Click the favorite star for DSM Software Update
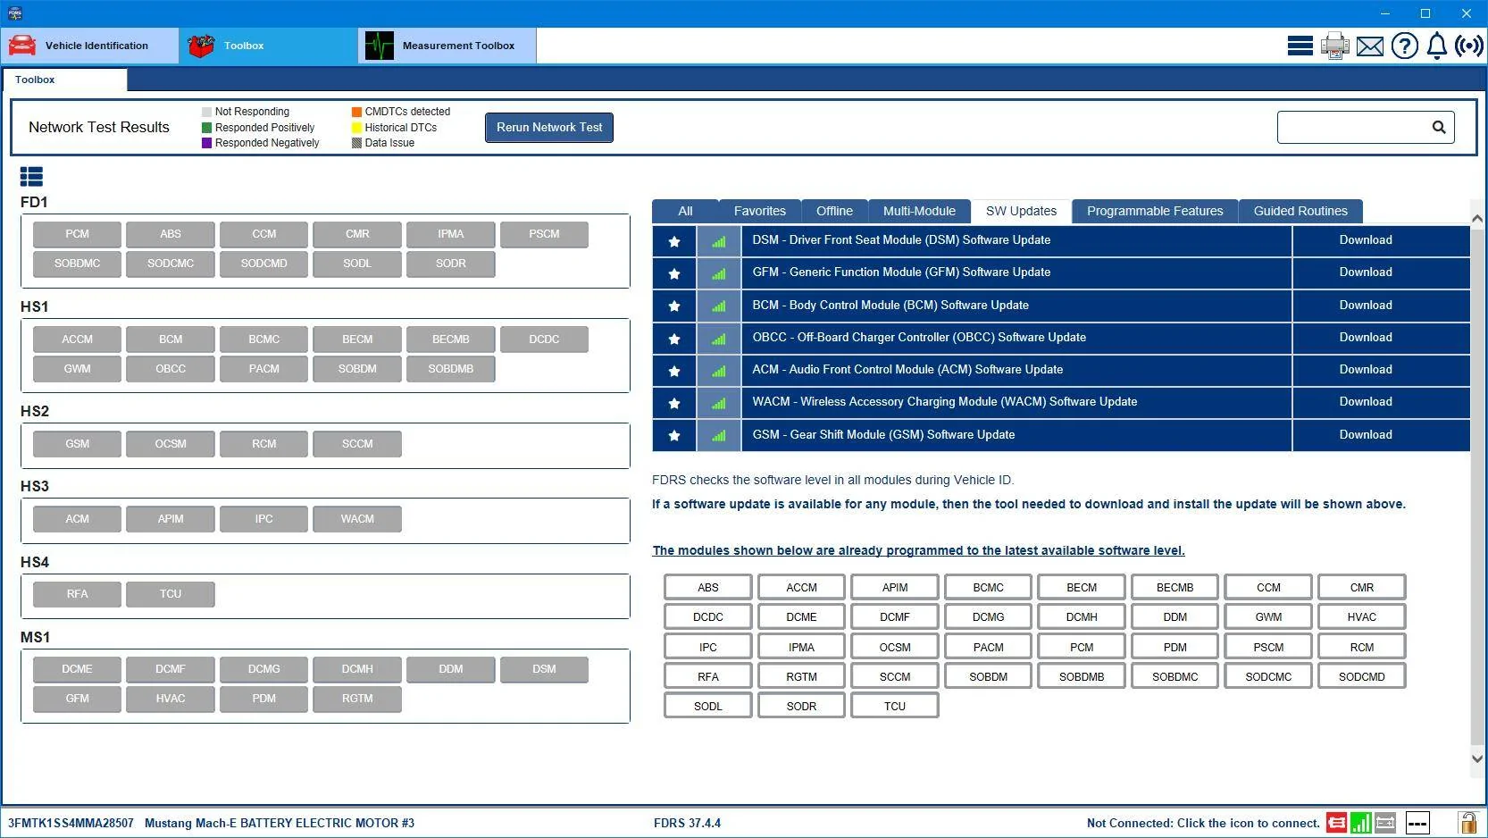The image size is (1488, 838). tap(674, 241)
